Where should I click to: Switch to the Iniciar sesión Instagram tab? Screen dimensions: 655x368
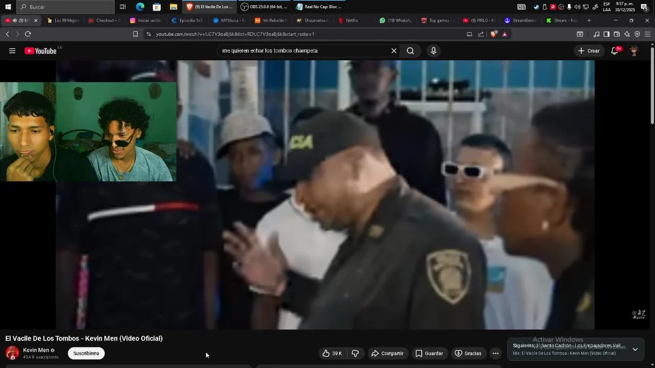click(x=146, y=20)
